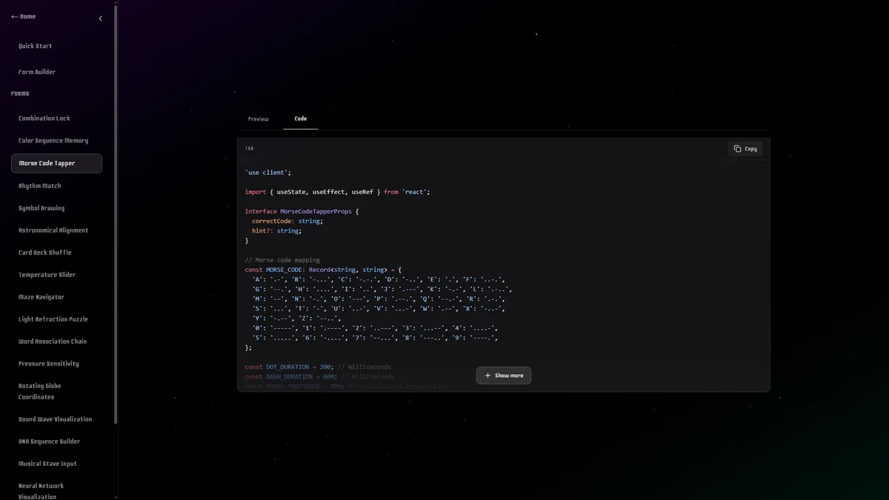
Task: Navigate to Rhythm Match
Action: 40,186
